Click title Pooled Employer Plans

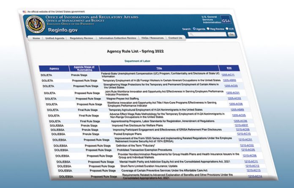pos(128,134)
